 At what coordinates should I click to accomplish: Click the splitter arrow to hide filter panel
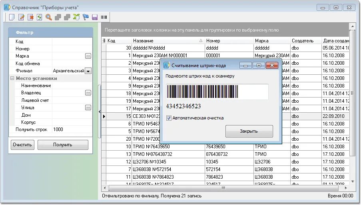100,111
